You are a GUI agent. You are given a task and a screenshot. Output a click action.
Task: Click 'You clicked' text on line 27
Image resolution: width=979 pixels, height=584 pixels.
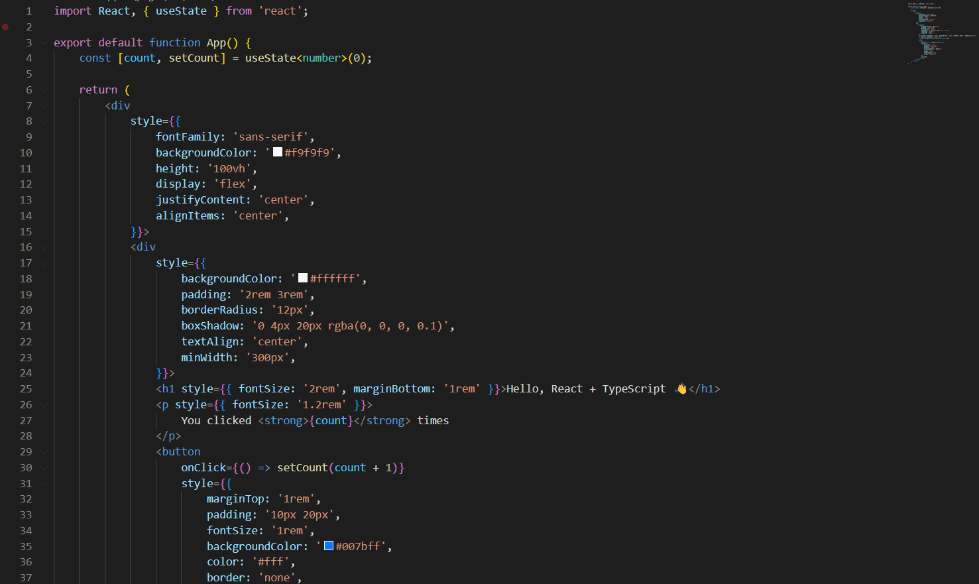(216, 421)
